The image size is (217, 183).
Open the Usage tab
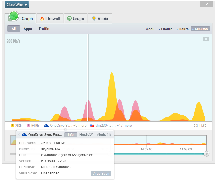click(x=76, y=18)
